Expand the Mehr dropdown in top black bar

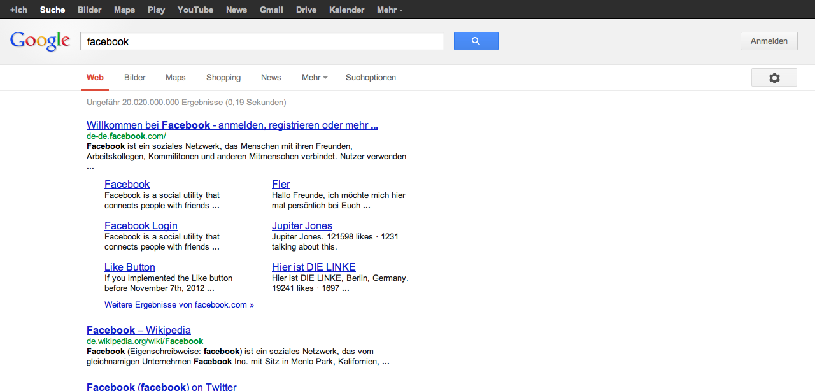(389, 10)
